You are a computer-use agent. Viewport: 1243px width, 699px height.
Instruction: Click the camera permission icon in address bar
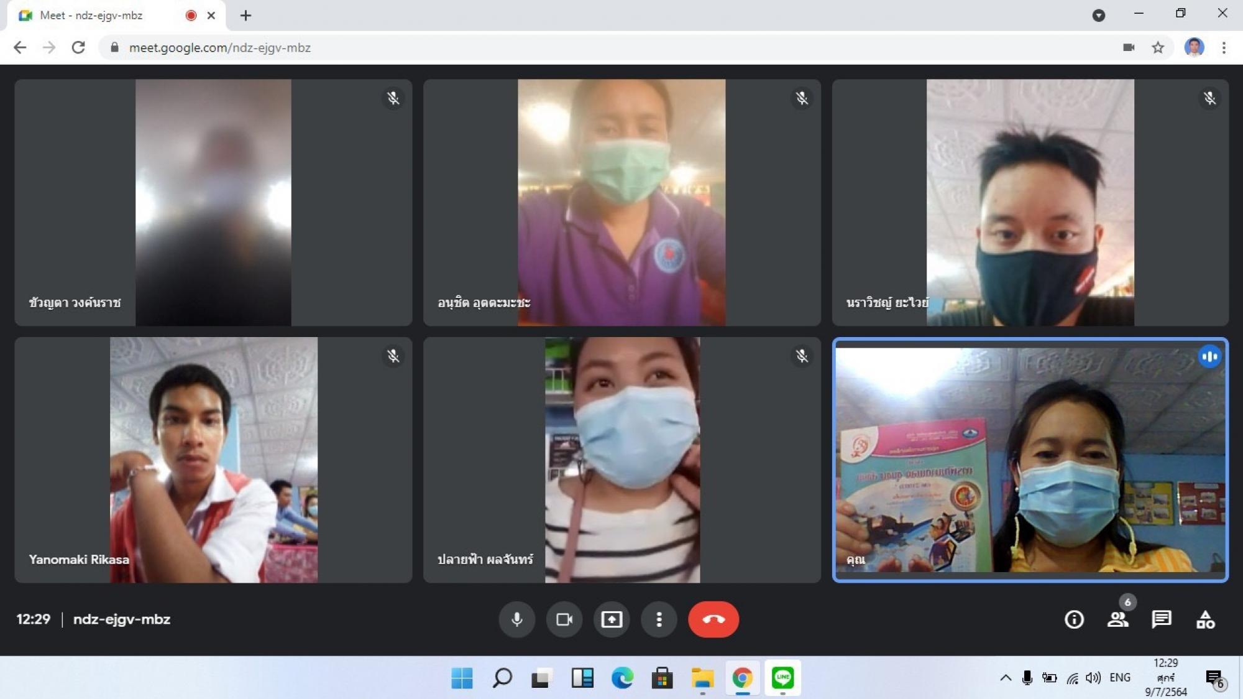tap(1129, 48)
